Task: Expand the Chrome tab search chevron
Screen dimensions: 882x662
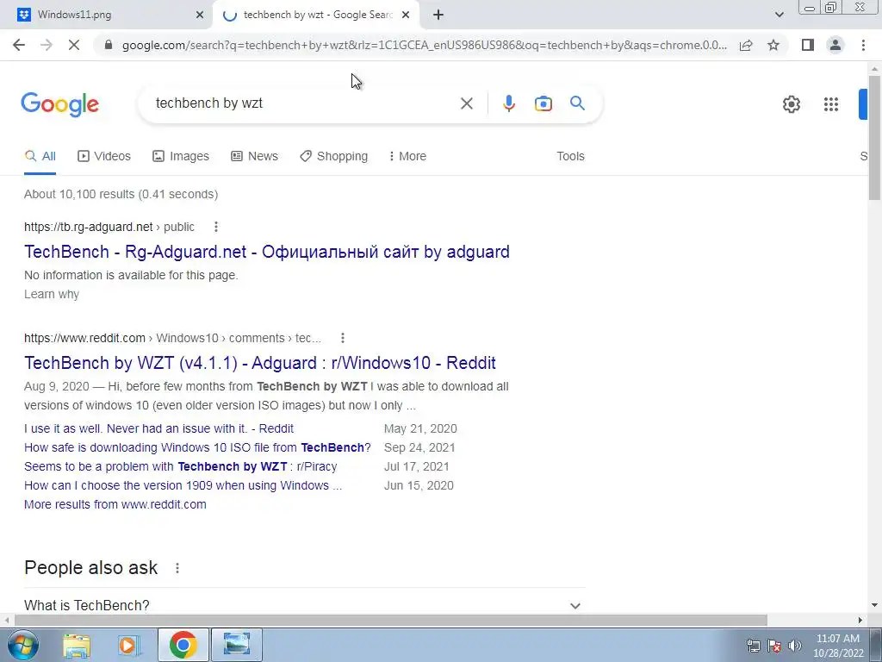Action: 779,15
